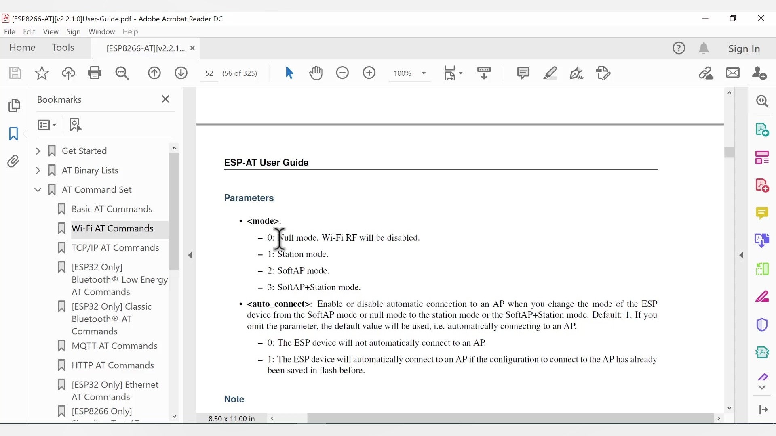
Task: Open the Highlight text pen tool
Action: click(x=550, y=73)
